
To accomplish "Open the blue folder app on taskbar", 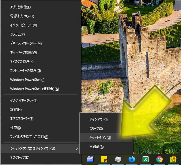I will click(90, 159).
